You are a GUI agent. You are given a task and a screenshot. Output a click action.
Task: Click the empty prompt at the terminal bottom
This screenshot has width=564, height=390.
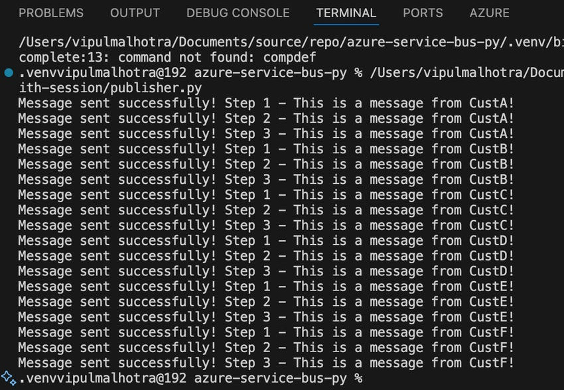pyautogui.click(x=190, y=378)
